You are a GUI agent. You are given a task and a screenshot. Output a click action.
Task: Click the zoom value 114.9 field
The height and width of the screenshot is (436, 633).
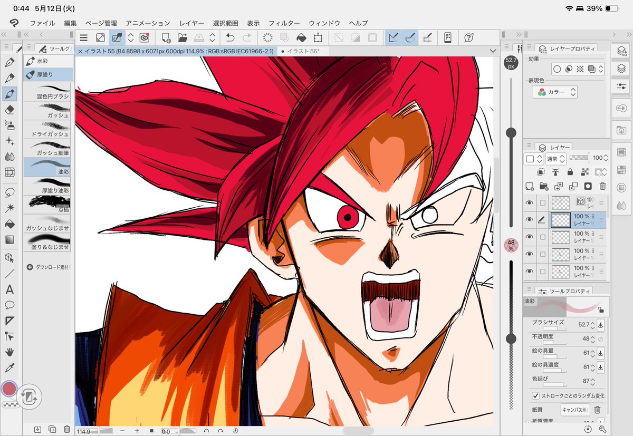tap(84, 431)
